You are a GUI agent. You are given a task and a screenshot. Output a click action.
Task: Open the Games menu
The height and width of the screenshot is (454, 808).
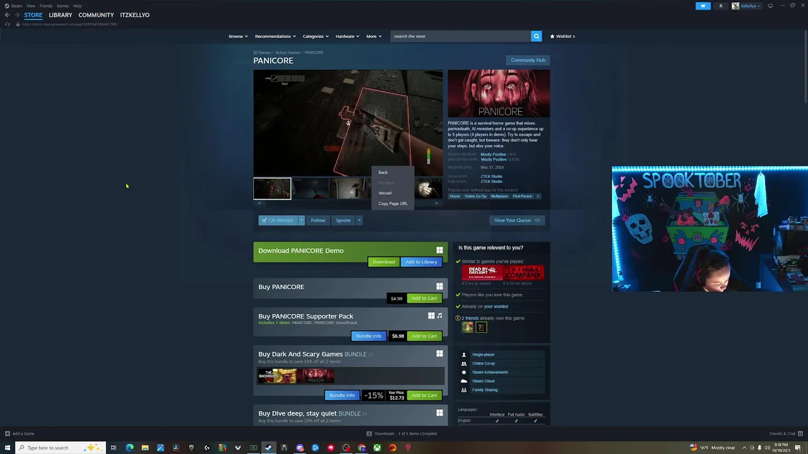point(62,6)
